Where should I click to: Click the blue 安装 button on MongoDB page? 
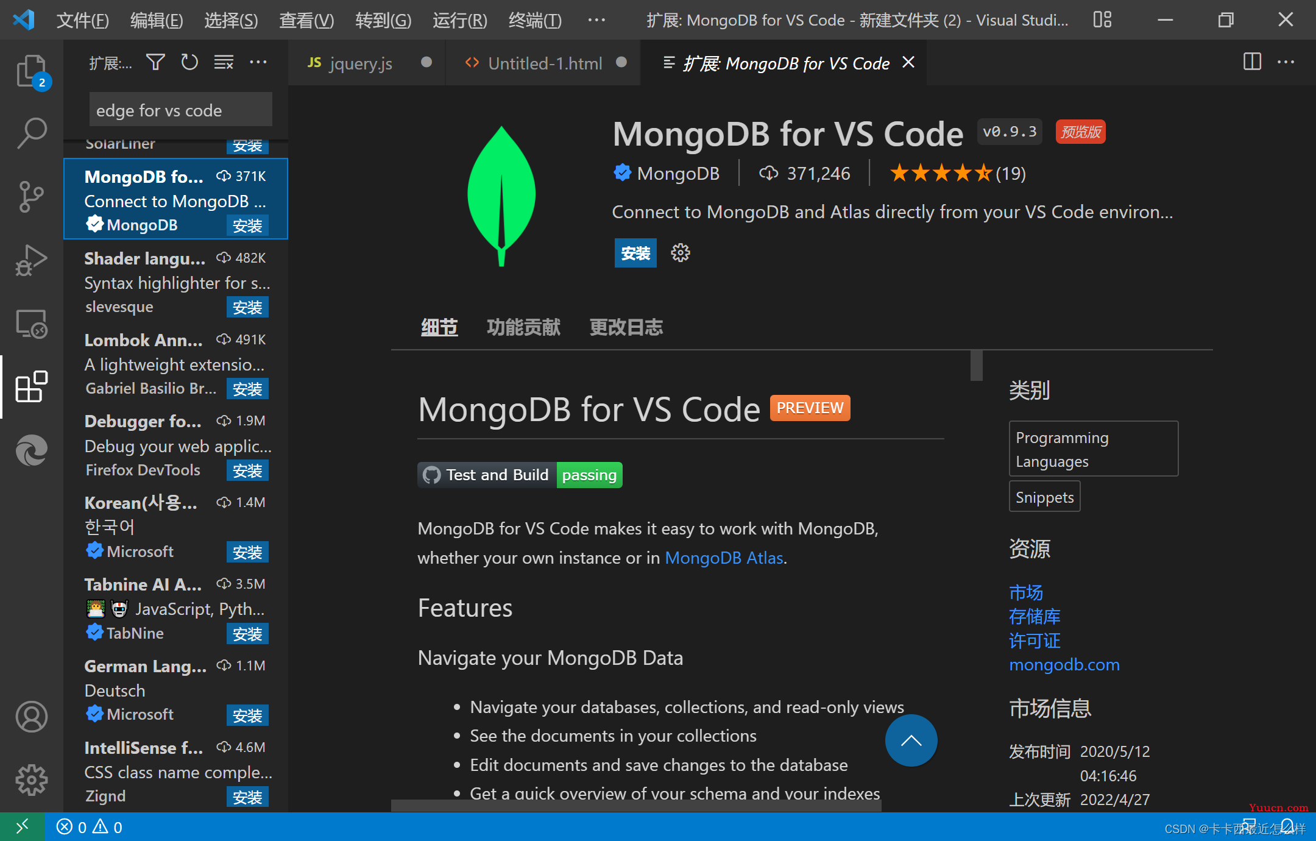(x=635, y=253)
